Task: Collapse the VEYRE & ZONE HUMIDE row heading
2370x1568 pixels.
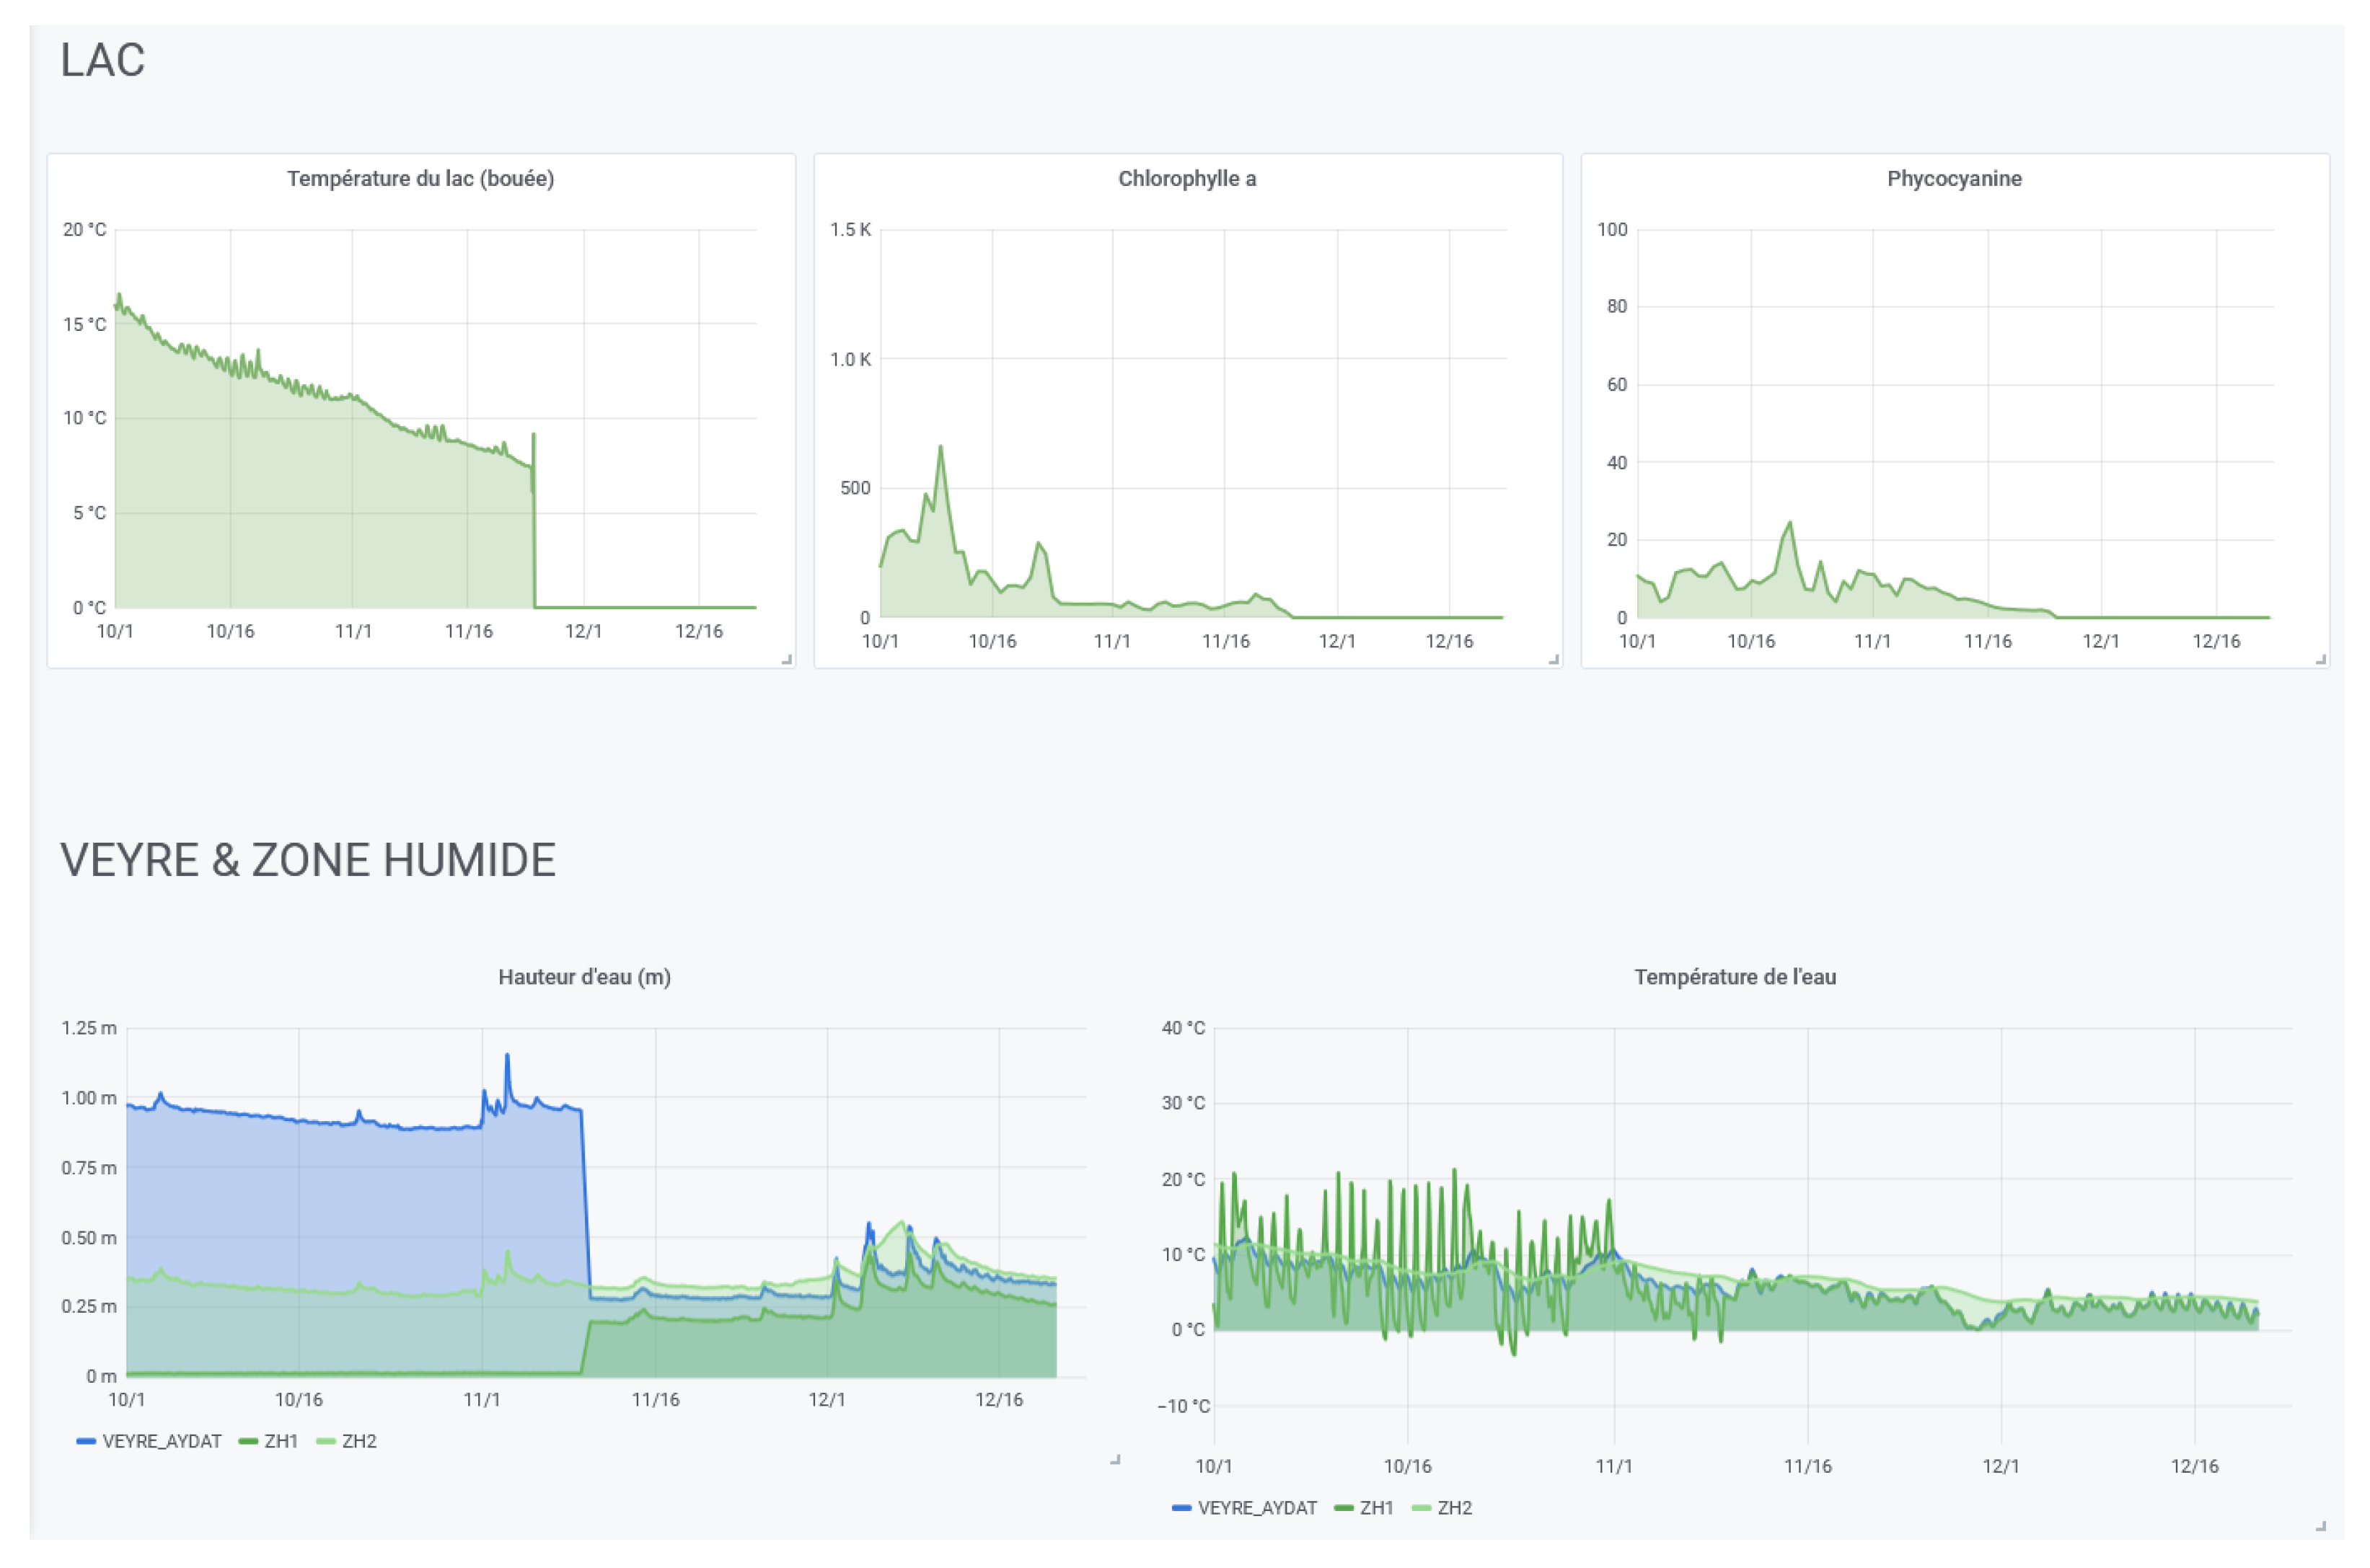Action: 308,860
